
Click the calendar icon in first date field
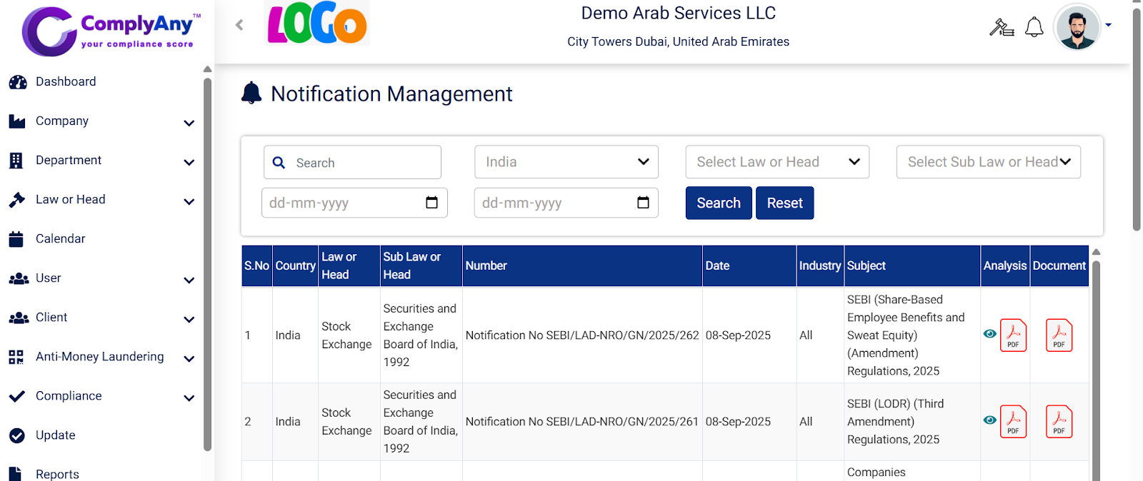431,203
